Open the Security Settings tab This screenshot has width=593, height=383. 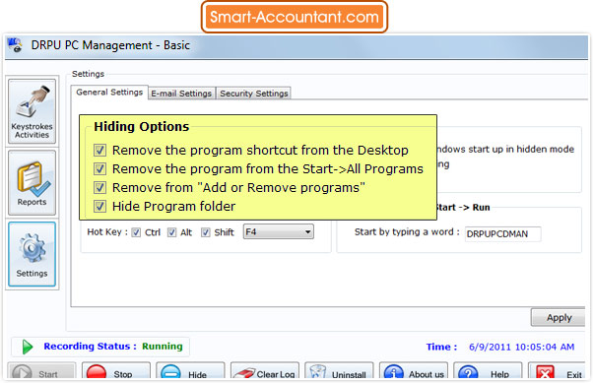coord(254,94)
